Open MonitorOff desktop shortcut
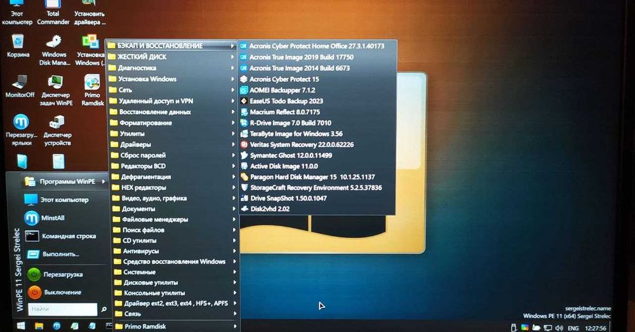Image resolution: width=635 pixels, height=332 pixels. [20, 86]
